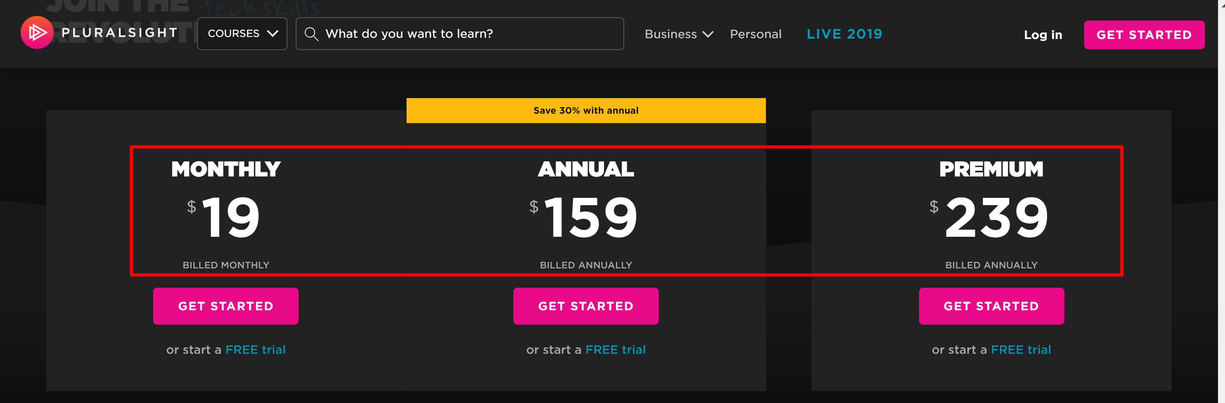Open the Courses dropdown

click(242, 34)
